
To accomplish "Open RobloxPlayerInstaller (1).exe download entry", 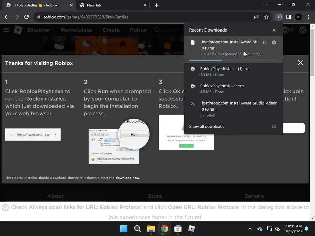I will pos(233,71).
